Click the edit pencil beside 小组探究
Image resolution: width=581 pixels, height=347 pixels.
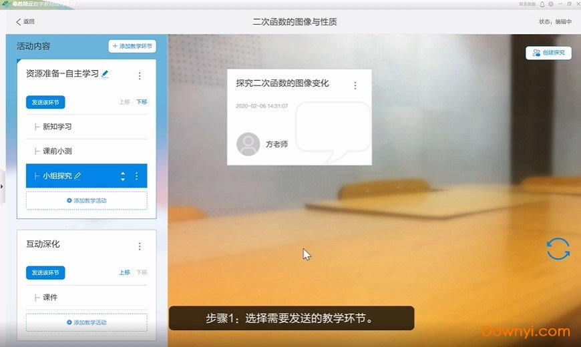(x=77, y=176)
